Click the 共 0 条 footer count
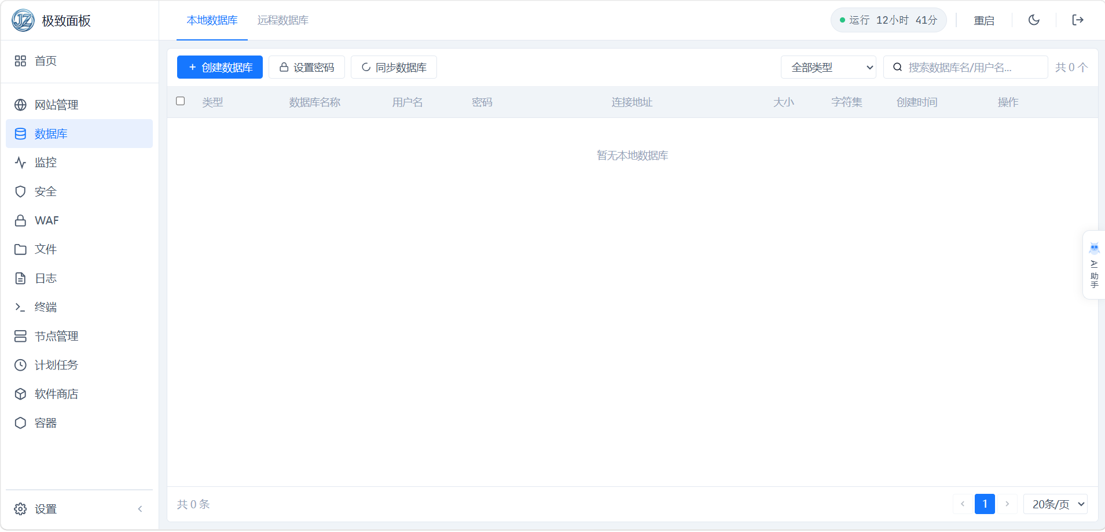Screen dimensions: 1105x532 (193, 504)
